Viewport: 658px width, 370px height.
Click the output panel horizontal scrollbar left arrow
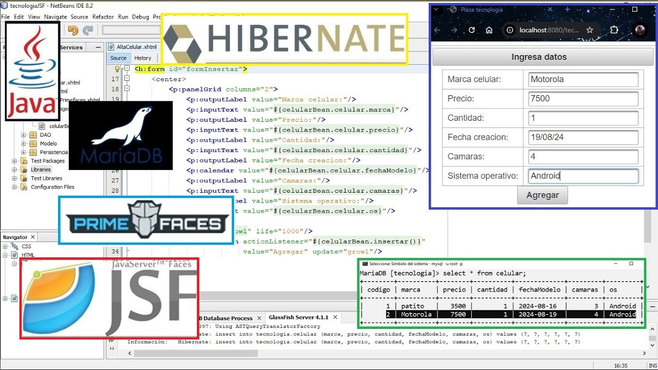coord(130,354)
